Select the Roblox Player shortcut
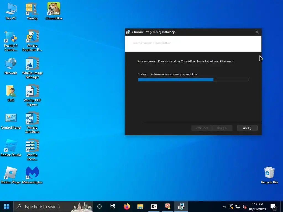The height and width of the screenshot is (212, 283). coord(11,175)
